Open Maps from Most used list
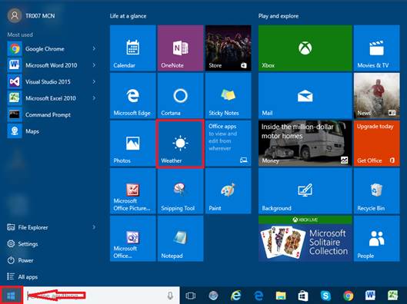 click(52, 131)
